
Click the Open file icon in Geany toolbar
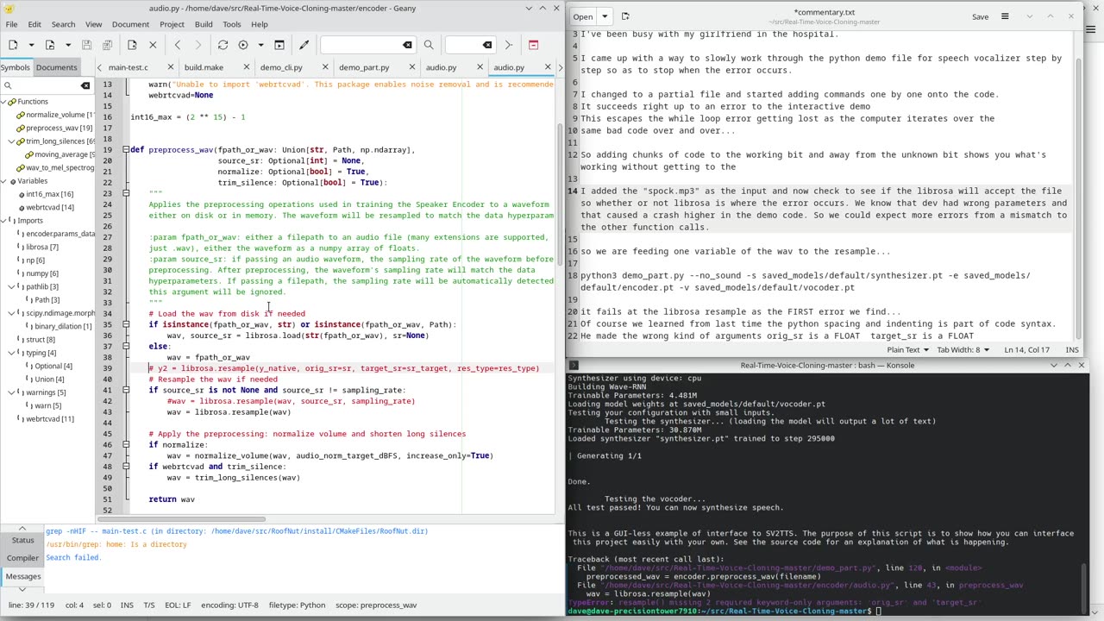coord(50,45)
